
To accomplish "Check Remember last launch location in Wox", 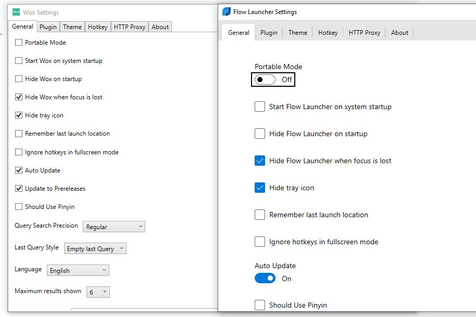I will [19, 134].
